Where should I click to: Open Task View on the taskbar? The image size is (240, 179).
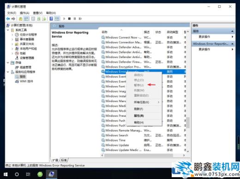coord(28,174)
